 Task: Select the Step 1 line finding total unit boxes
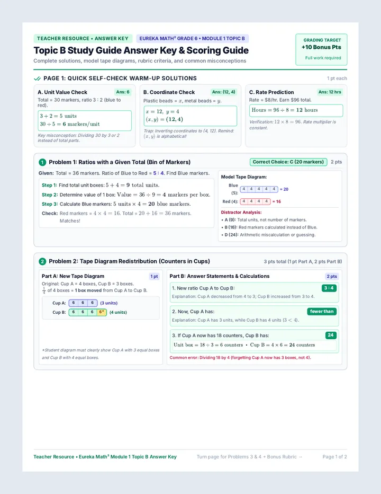tap(101, 186)
